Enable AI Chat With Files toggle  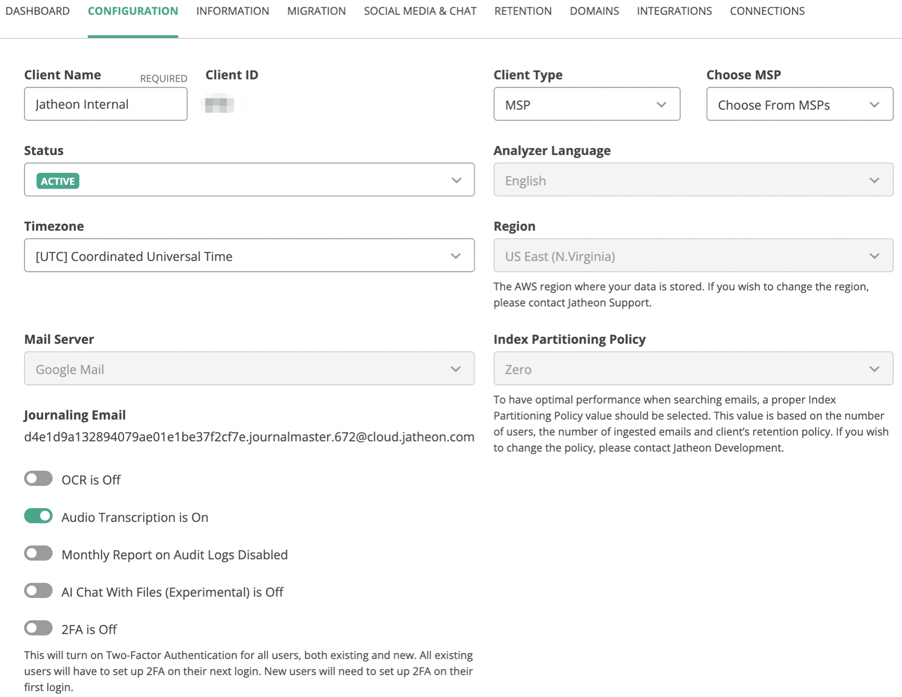coord(38,591)
